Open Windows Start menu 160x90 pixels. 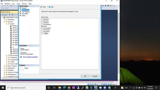click(x=3, y=88)
